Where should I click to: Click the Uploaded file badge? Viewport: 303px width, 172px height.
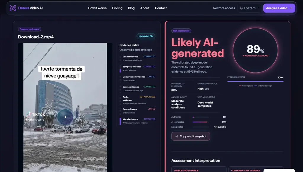(146, 36)
